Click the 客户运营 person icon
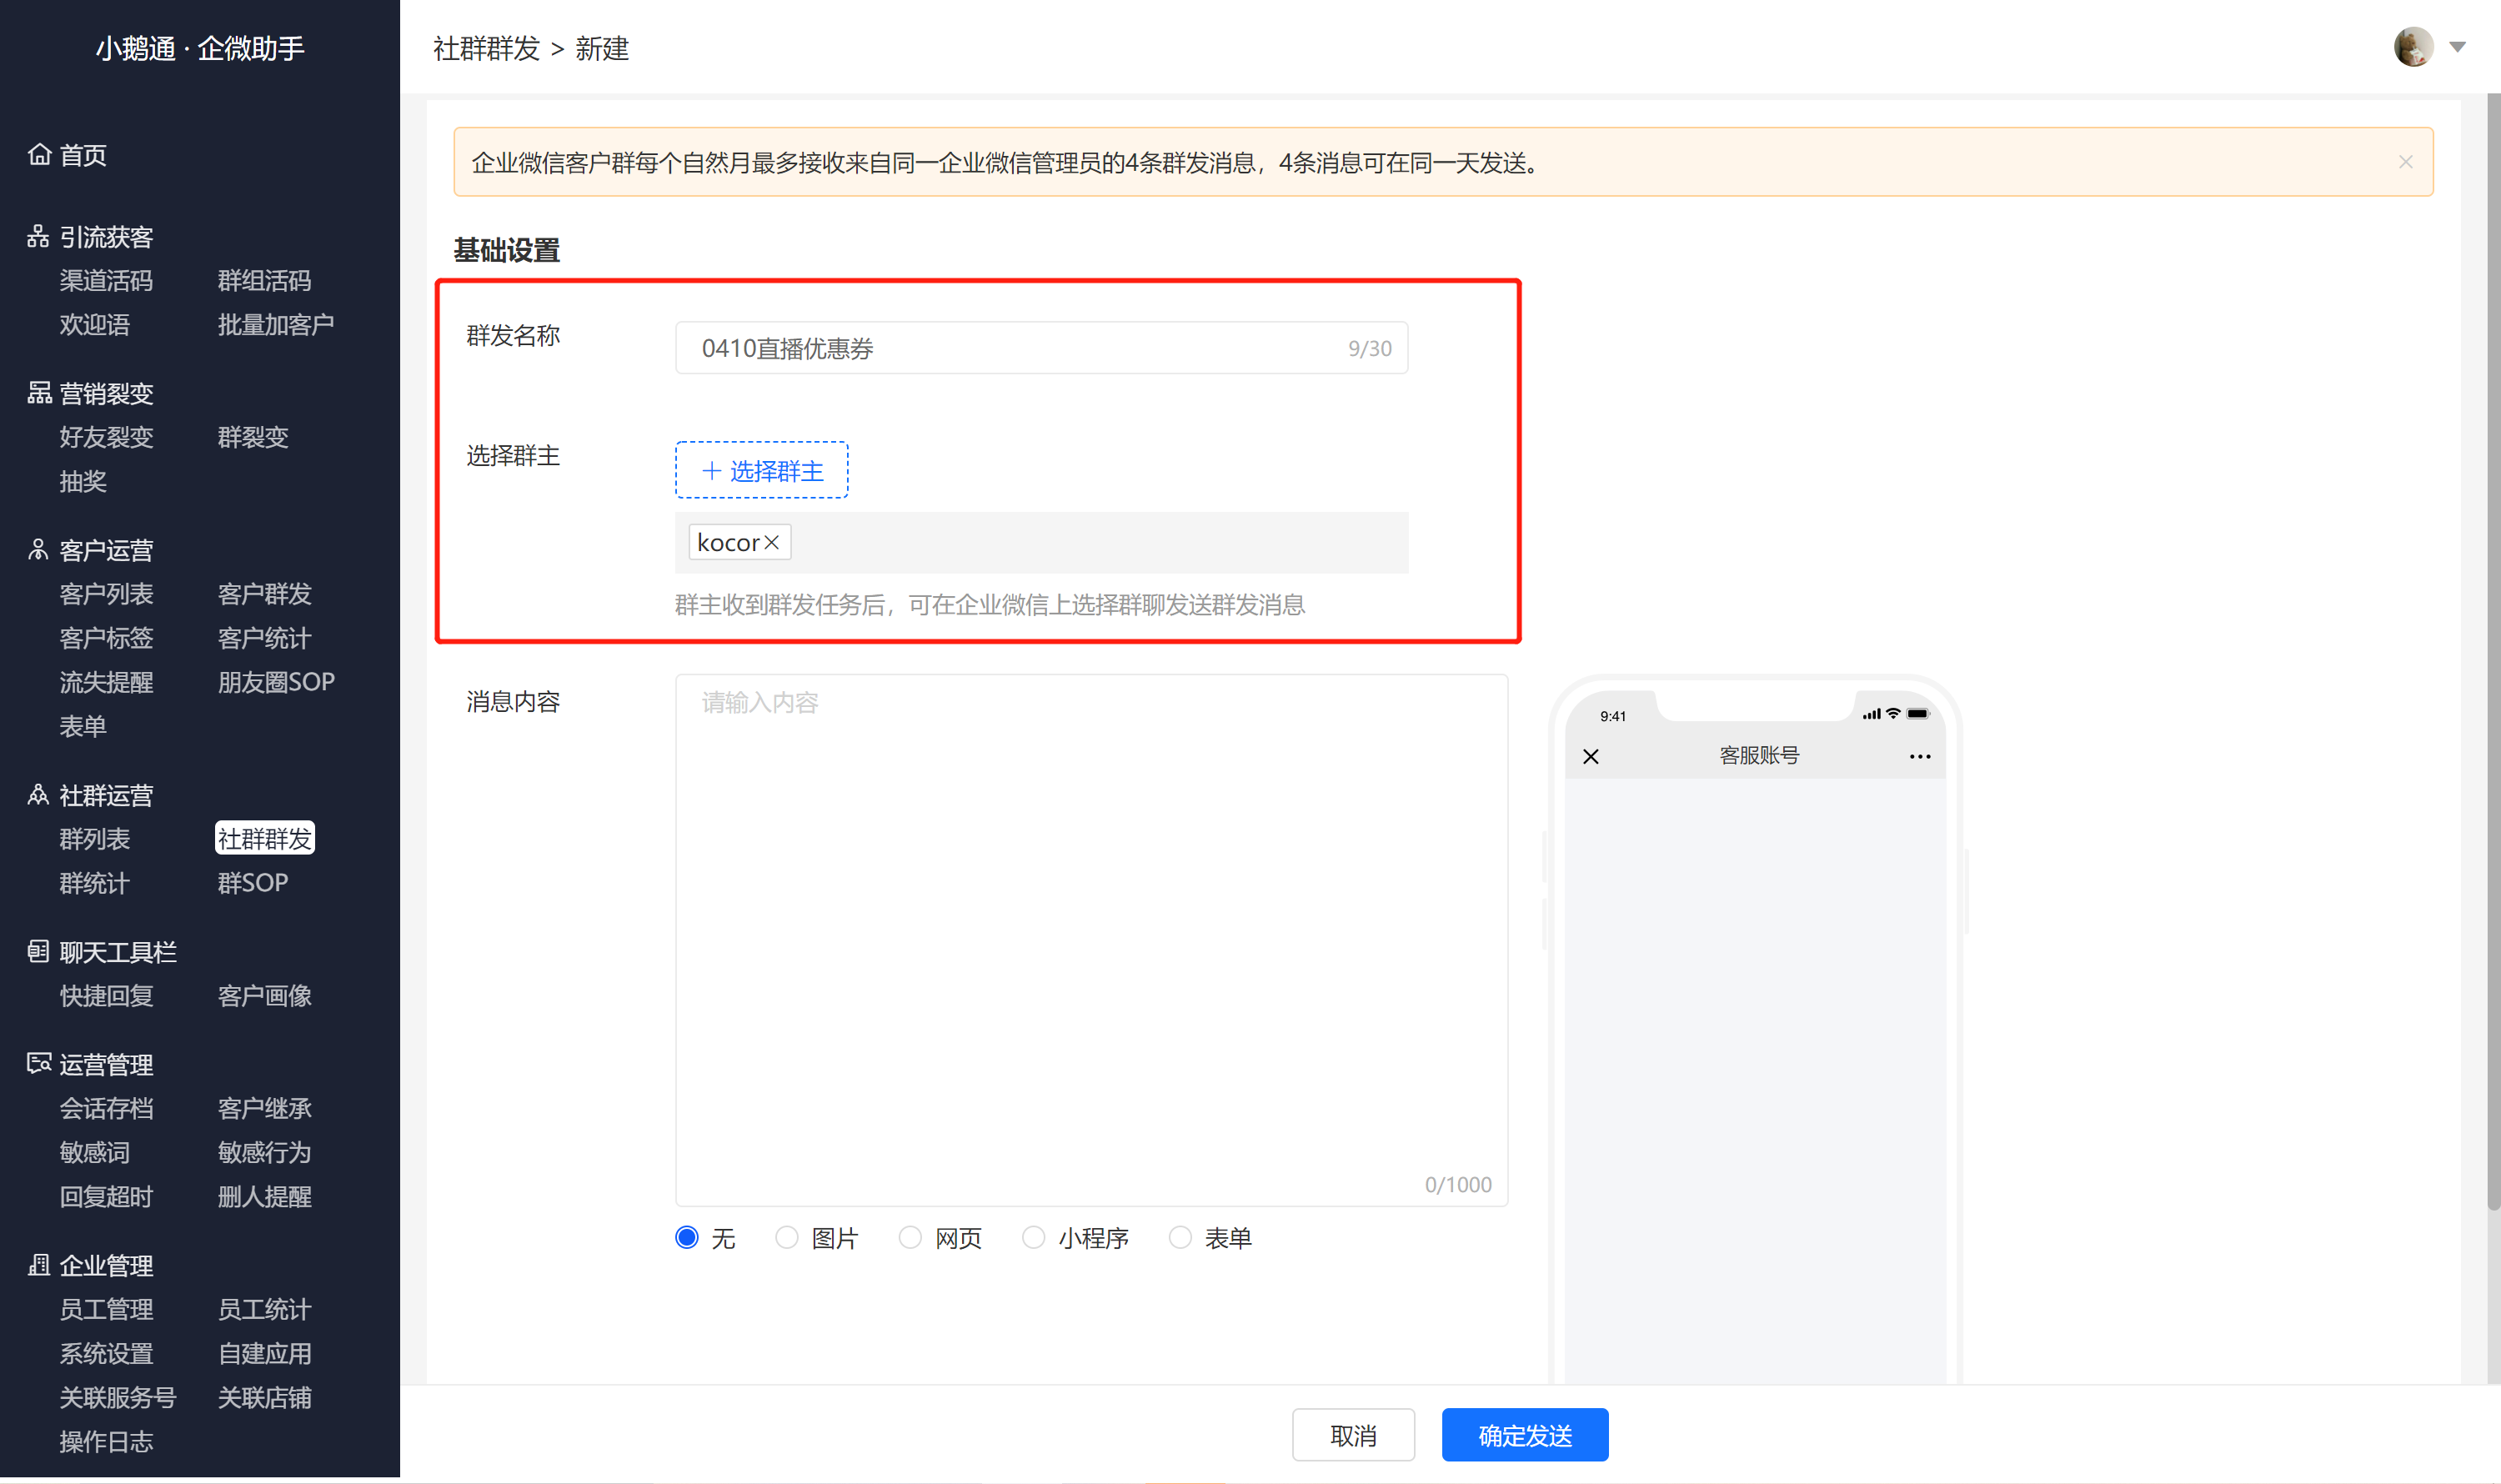2501x1484 pixels. [x=38, y=549]
